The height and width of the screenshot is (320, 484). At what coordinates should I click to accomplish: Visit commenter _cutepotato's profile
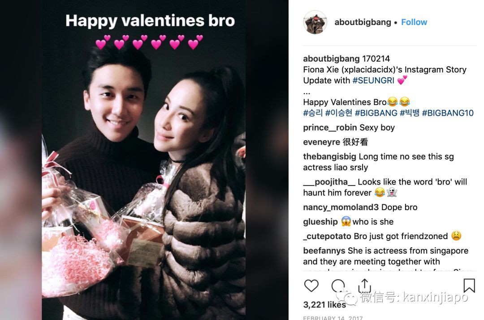pos(327,236)
